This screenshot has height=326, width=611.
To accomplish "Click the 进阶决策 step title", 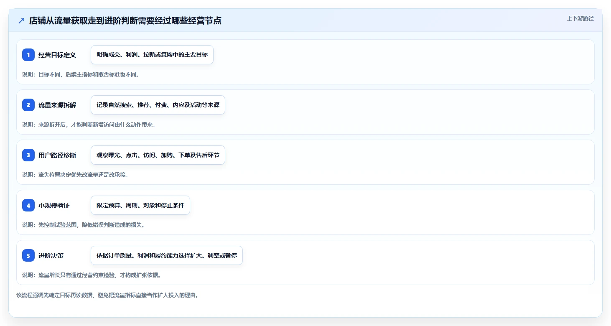I will coord(51,255).
